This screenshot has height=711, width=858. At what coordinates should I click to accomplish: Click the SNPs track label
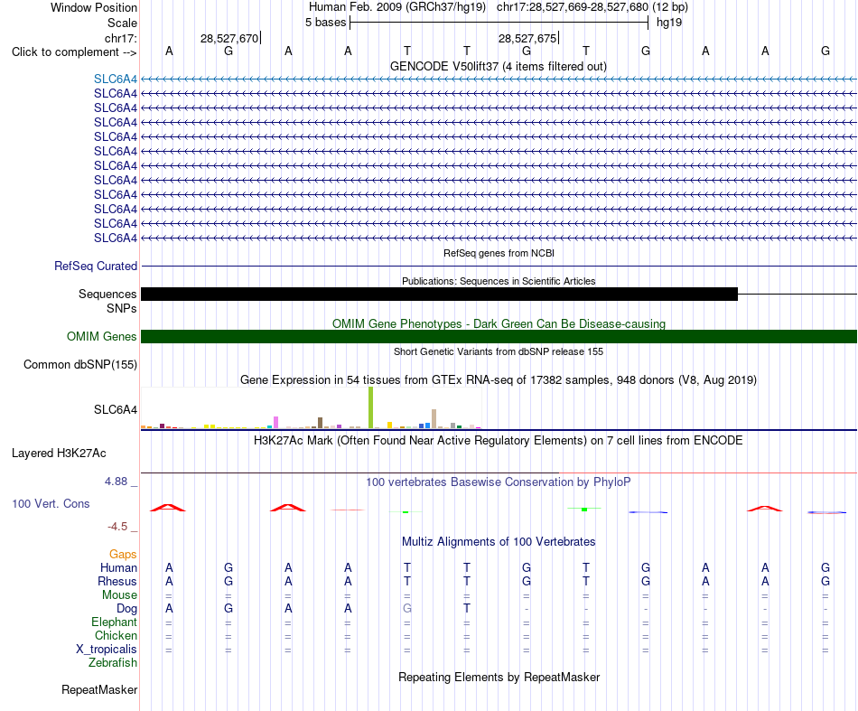122,309
